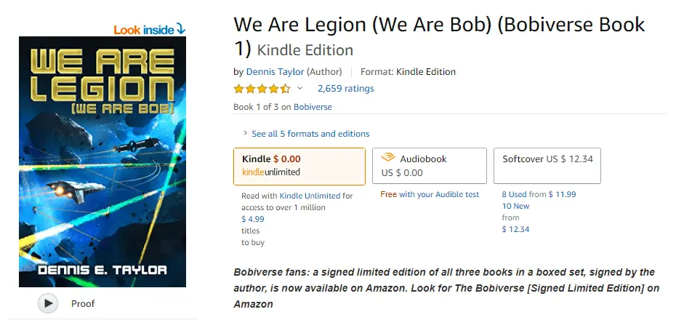Click the kindleunlimited logo
The image size is (684, 320).
point(270,172)
